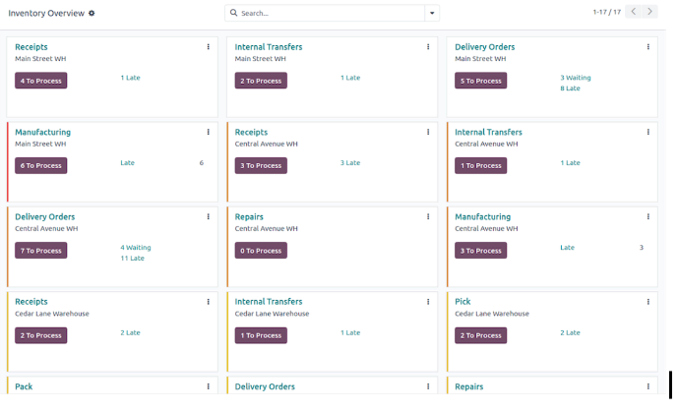Expand the search filter dropdown arrow
The height and width of the screenshot is (411, 679).
click(432, 14)
